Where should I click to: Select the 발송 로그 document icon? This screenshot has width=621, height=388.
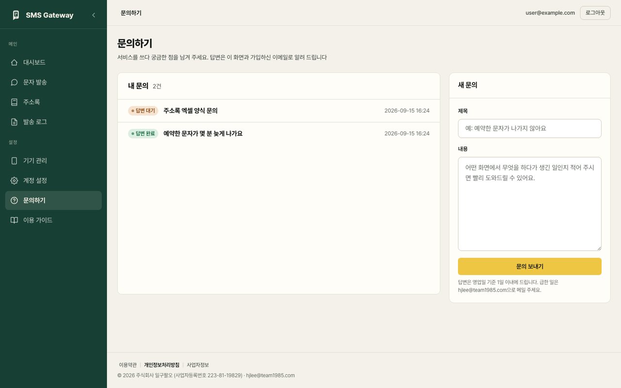click(x=14, y=122)
